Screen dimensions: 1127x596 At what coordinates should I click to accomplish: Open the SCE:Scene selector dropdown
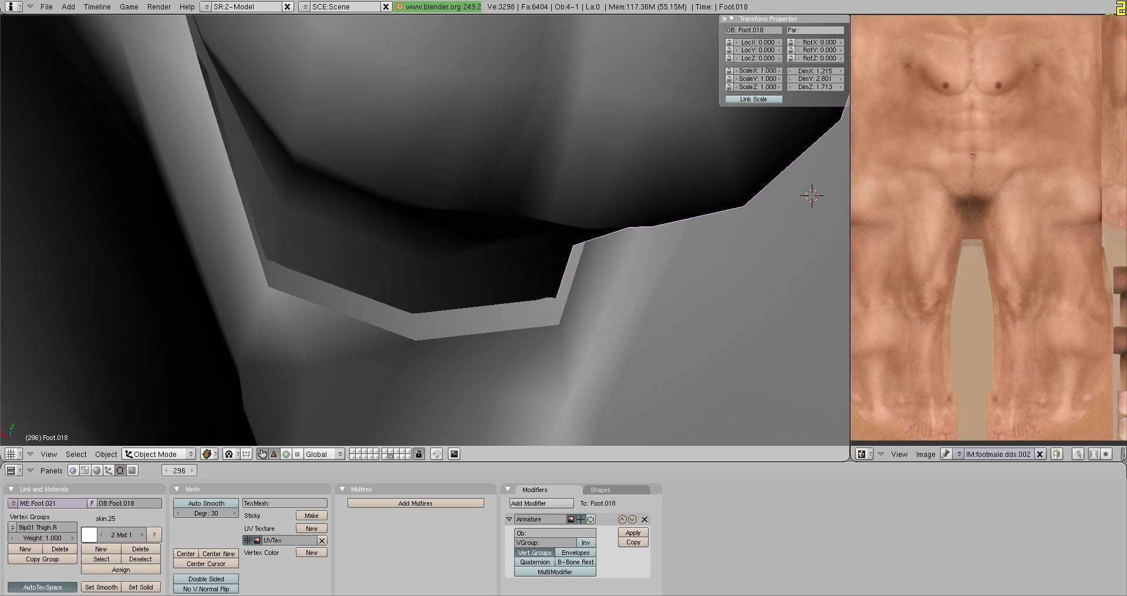point(304,6)
